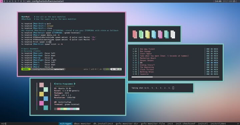
Task: Click the green file icon in the color terminal
Action: 141,34
